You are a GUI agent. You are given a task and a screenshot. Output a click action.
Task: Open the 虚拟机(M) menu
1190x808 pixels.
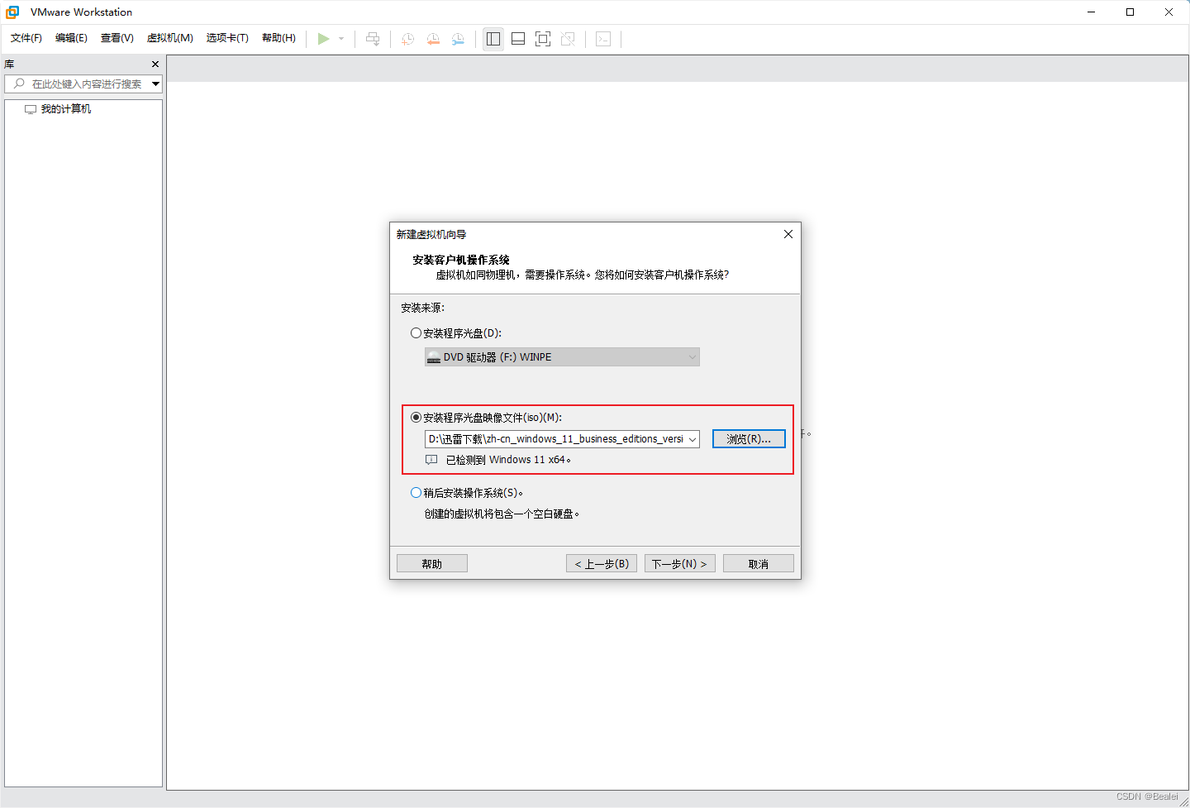click(170, 38)
